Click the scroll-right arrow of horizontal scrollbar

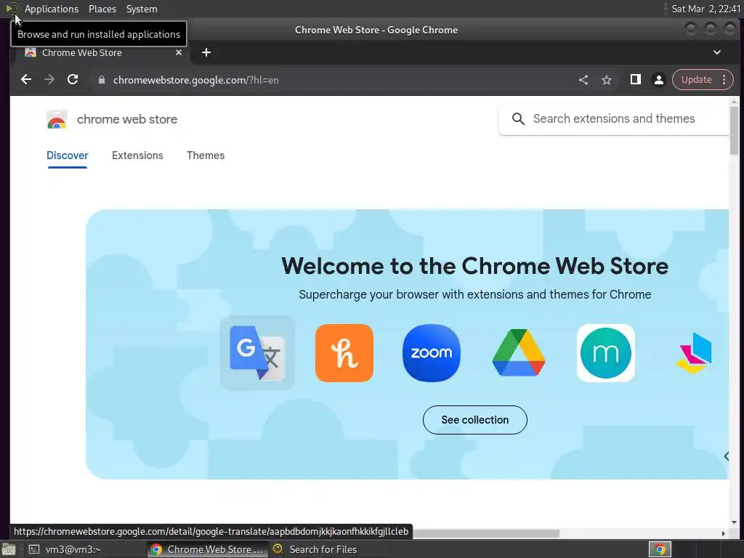pyautogui.click(x=723, y=533)
